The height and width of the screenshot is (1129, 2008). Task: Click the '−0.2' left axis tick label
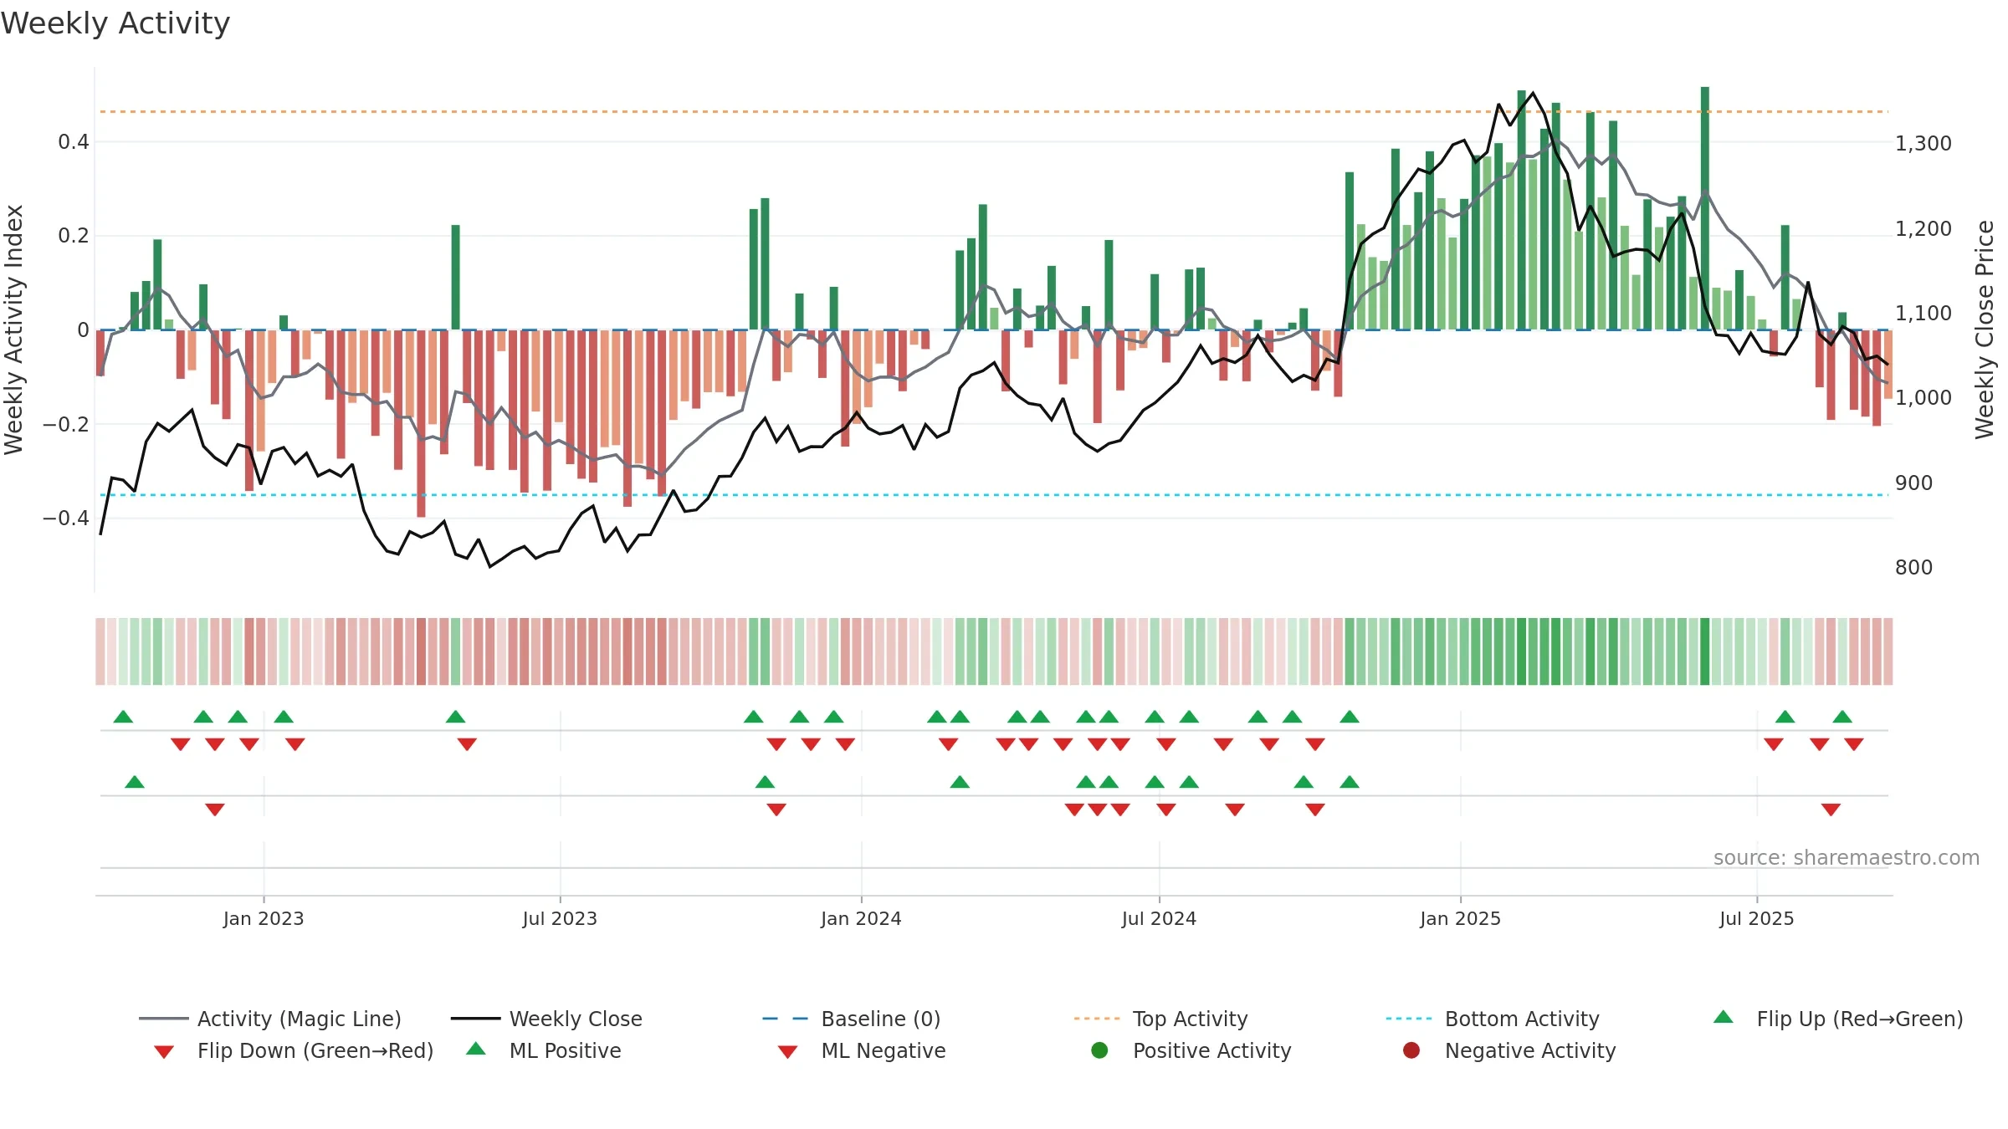(66, 424)
